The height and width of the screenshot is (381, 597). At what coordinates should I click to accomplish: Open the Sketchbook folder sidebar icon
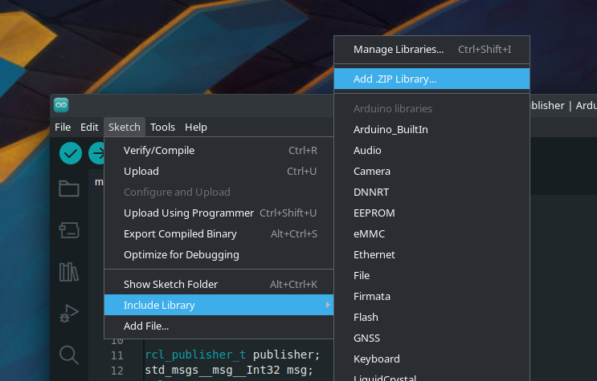coord(69,188)
